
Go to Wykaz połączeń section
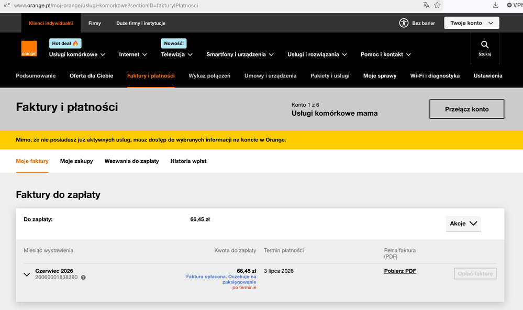pos(209,76)
